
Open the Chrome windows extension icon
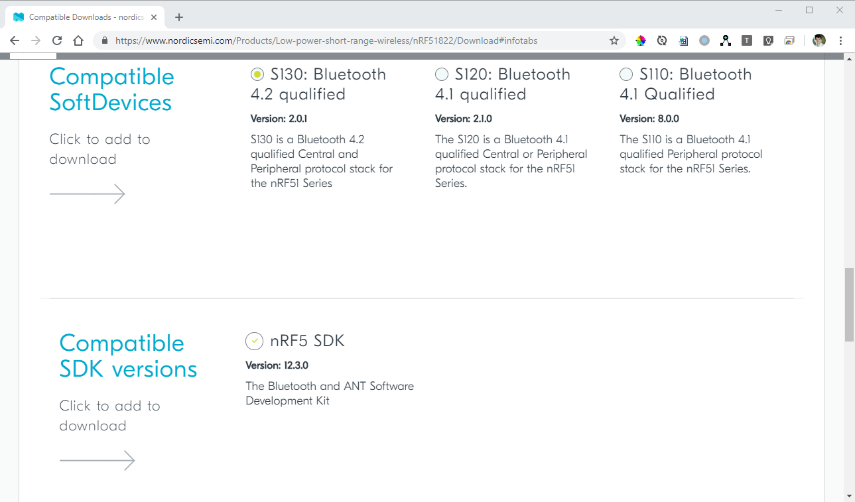[789, 40]
